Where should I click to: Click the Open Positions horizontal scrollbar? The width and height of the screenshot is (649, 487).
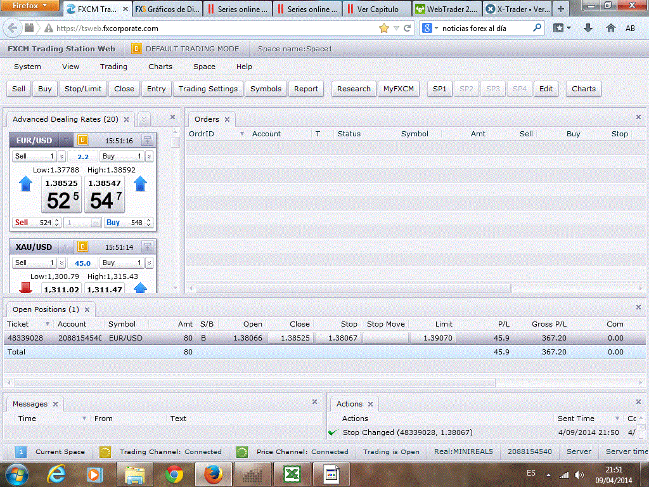point(255,382)
